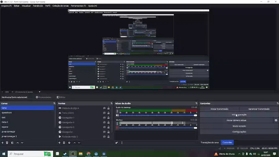Open virtual camera settings gear
The width and height of the screenshot is (279, 157).
[276, 120]
